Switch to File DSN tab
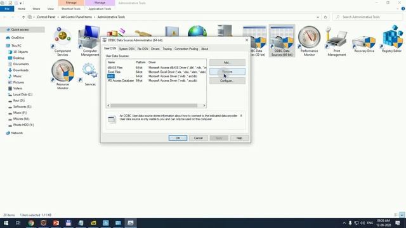 point(142,49)
